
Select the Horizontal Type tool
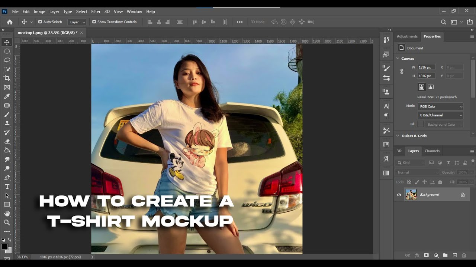click(7, 187)
